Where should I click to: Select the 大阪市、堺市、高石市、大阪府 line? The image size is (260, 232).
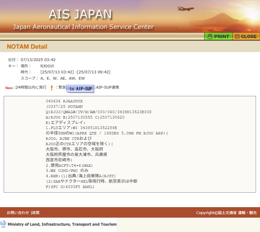point(74,149)
